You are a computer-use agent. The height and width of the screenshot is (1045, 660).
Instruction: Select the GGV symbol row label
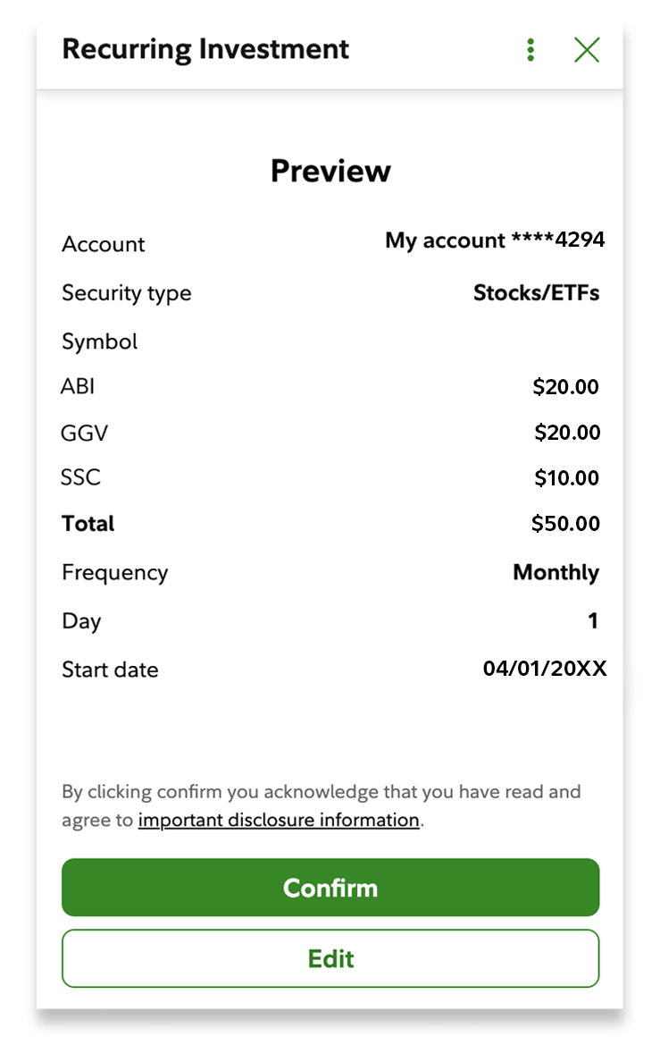pos(84,434)
